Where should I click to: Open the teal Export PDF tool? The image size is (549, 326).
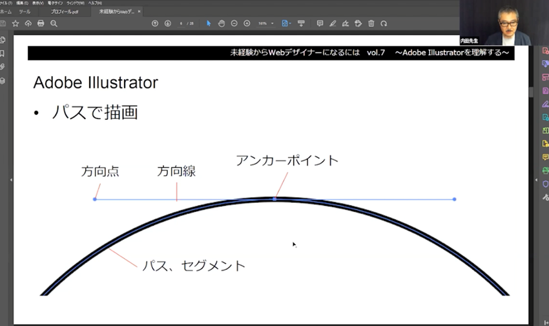pyautogui.click(x=545, y=117)
